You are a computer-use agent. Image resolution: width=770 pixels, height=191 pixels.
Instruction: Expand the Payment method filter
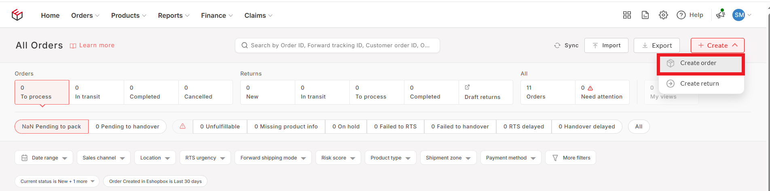coord(510,158)
